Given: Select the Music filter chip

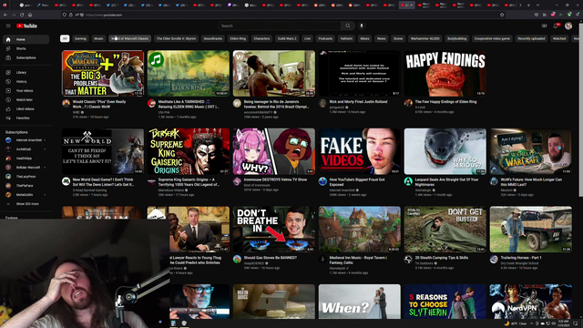Looking at the screenshot, I should [98, 38].
